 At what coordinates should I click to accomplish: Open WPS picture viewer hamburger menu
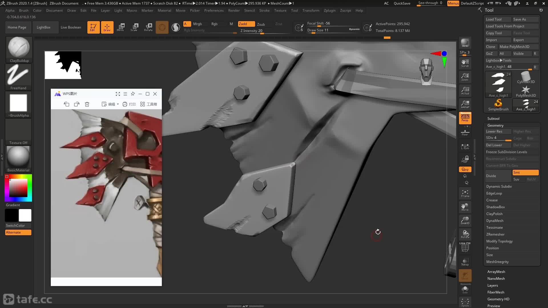point(125,94)
